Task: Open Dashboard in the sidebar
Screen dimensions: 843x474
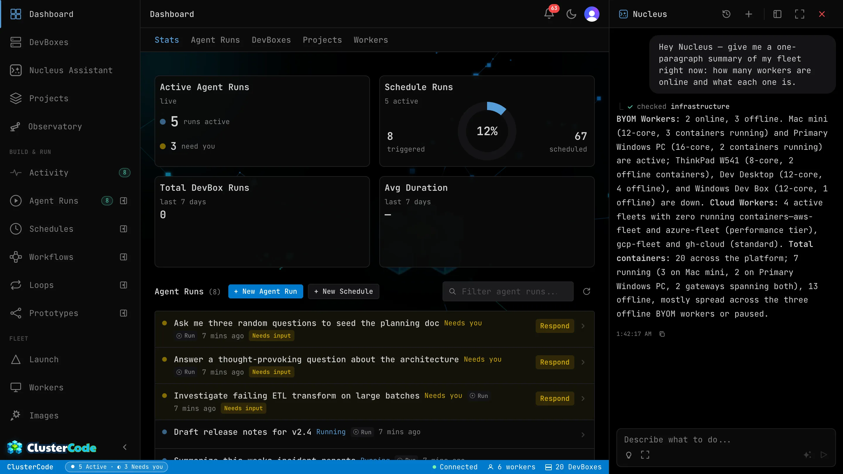Action: [70, 14]
